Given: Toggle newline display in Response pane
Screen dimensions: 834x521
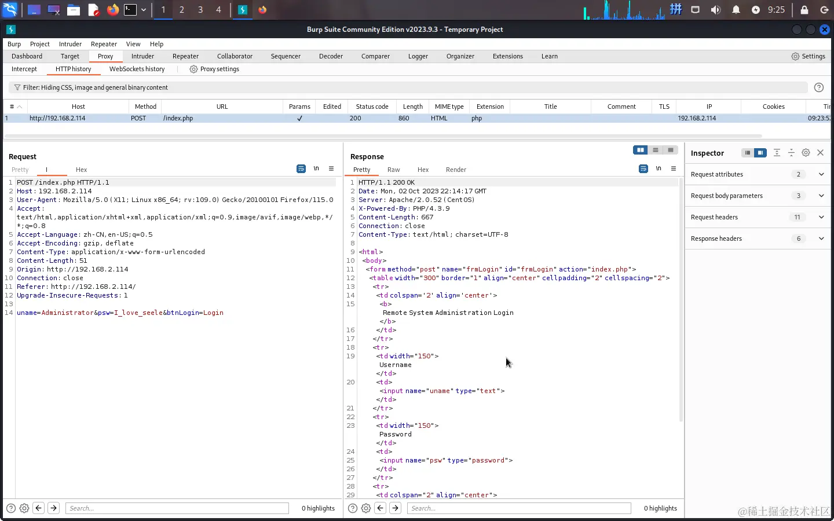Looking at the screenshot, I should tap(659, 169).
